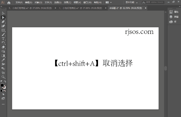Click the Stroke swatch with red slash

tap(4, 87)
